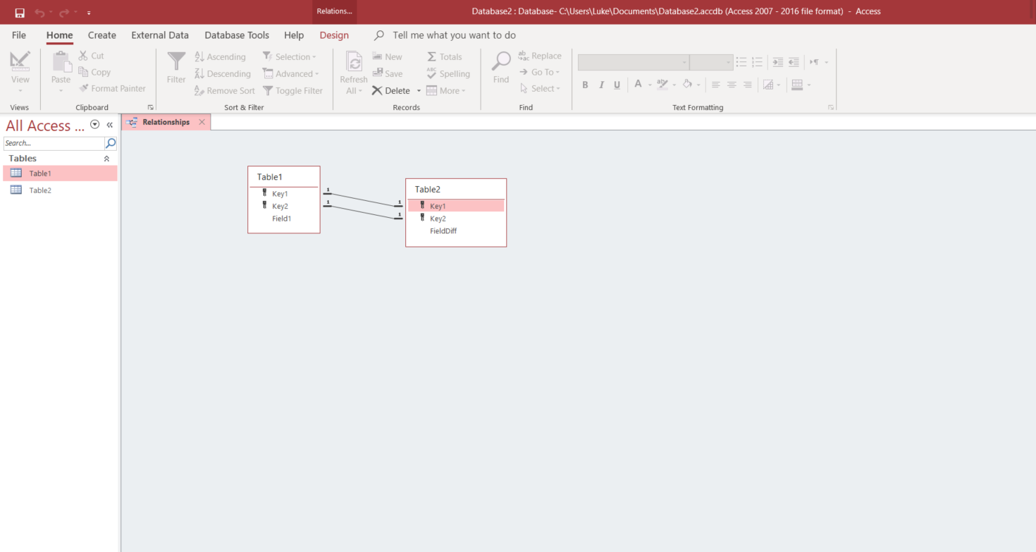Open the View dropdown arrow

(20, 90)
